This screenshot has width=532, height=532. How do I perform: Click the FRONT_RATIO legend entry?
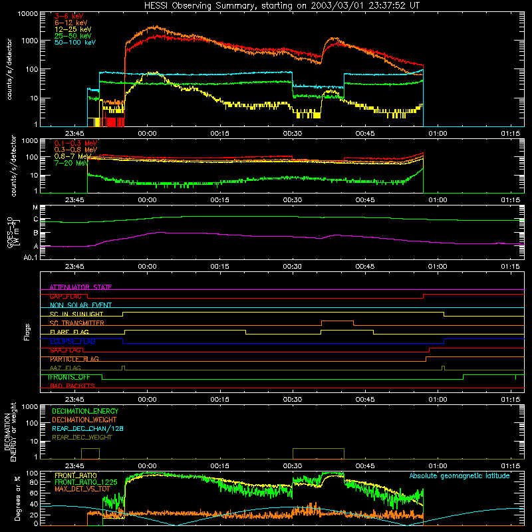76,475
